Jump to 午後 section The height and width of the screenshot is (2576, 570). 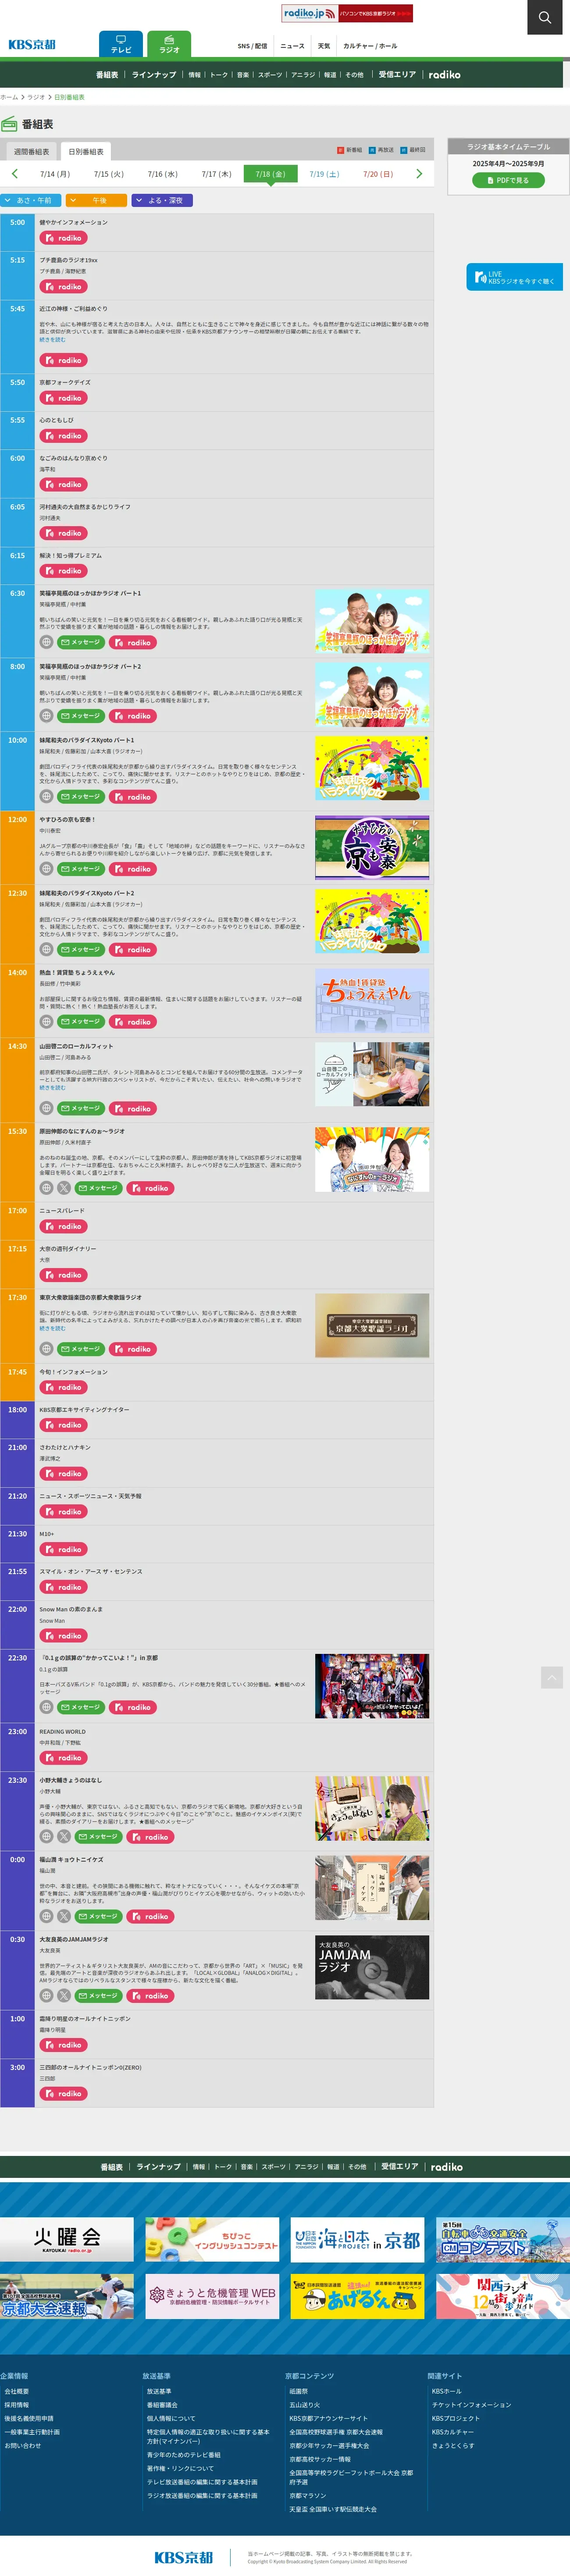pyautogui.click(x=97, y=200)
